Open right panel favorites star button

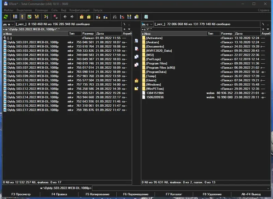coord(263,29)
